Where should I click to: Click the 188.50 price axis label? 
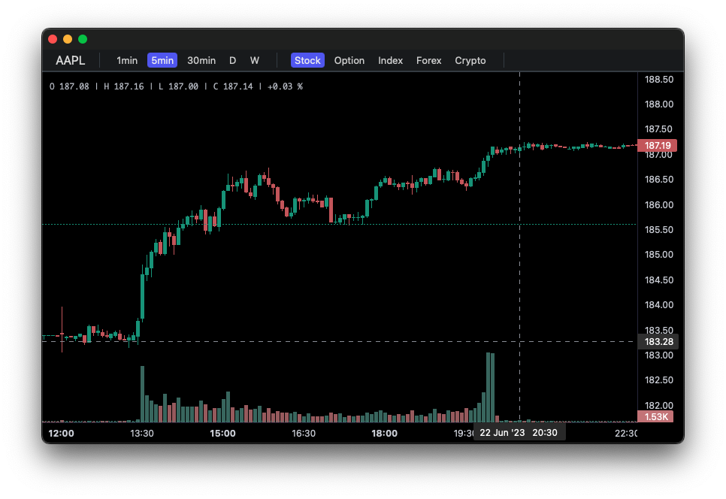(659, 80)
